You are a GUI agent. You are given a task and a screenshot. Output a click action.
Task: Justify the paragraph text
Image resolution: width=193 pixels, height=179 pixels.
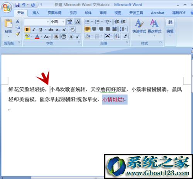tap(108, 29)
